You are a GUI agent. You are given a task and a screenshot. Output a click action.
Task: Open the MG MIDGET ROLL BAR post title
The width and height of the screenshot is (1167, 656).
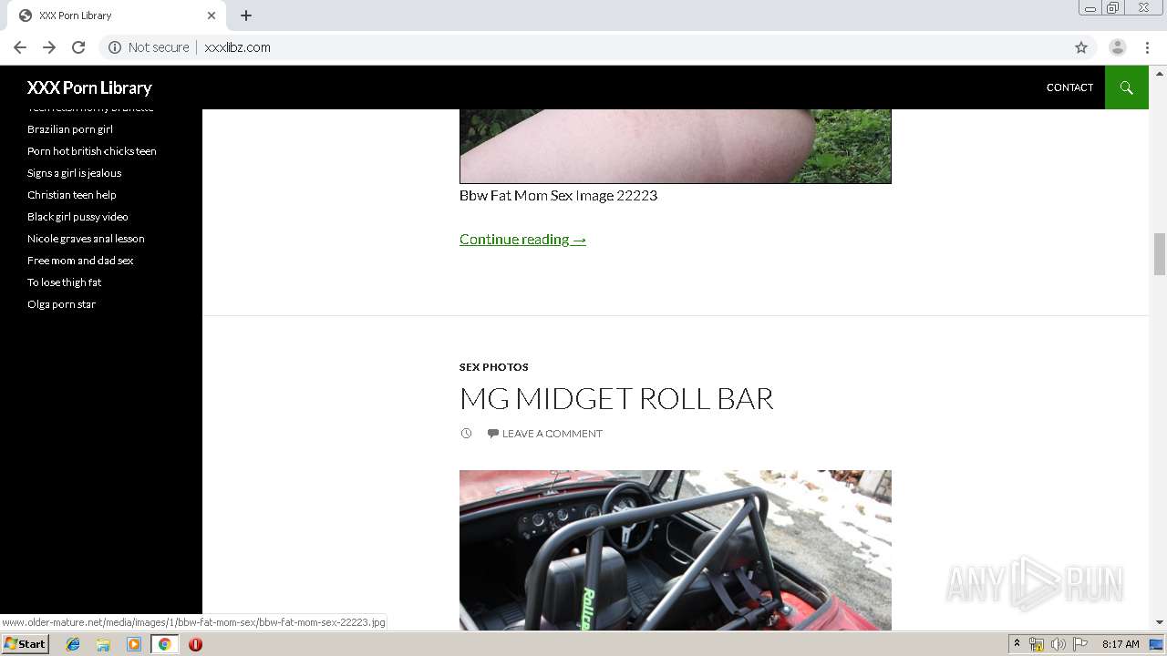(x=616, y=398)
